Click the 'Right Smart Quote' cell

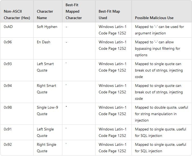[x=47, y=89]
